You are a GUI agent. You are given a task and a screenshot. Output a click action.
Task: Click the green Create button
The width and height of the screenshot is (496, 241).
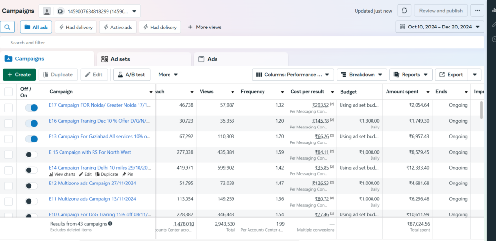tap(19, 75)
